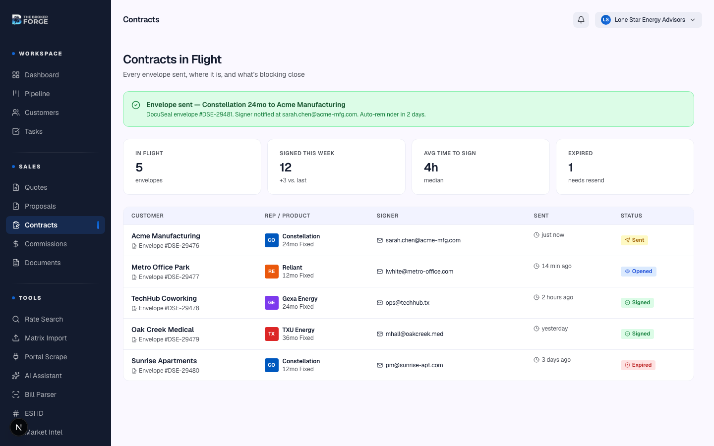Viewport: 714px width, 446px height.
Task: Click the Customer column header
Action: point(147,216)
